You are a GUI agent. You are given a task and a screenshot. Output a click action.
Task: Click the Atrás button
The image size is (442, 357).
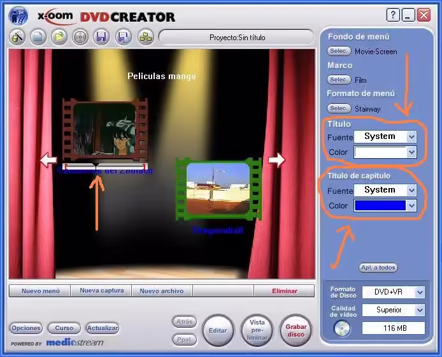[x=184, y=322]
